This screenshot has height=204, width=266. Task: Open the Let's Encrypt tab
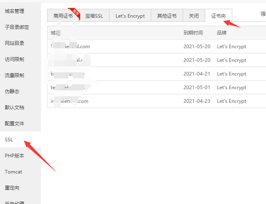tap(130, 16)
